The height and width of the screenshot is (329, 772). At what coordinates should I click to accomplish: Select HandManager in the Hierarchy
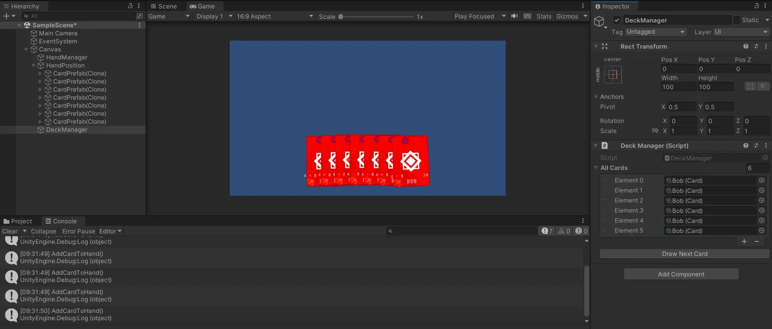(x=66, y=57)
